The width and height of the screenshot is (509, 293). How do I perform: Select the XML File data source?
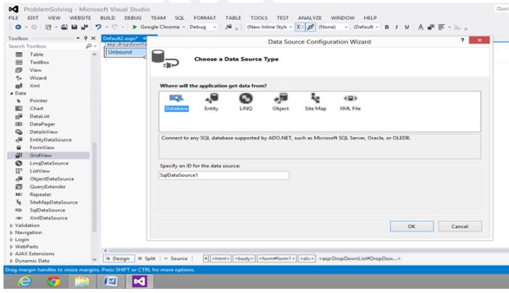point(350,103)
